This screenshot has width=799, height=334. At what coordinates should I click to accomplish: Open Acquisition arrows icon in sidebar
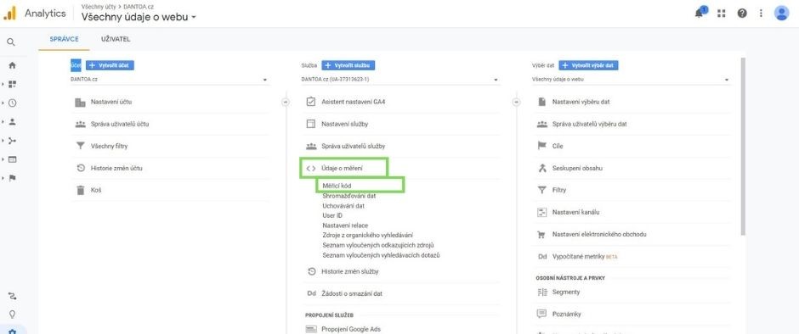tap(12, 141)
